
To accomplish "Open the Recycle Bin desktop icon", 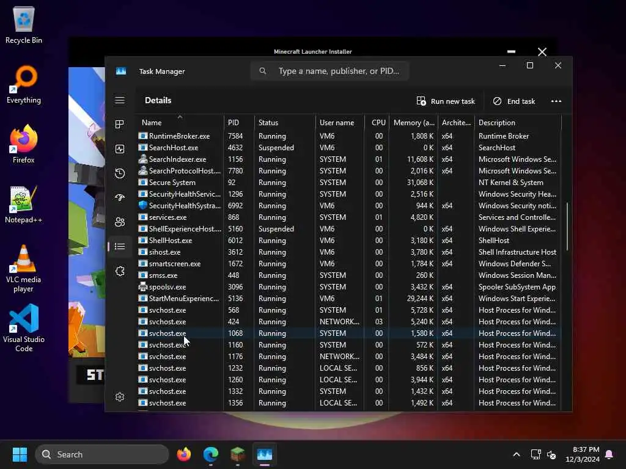I will [24, 25].
